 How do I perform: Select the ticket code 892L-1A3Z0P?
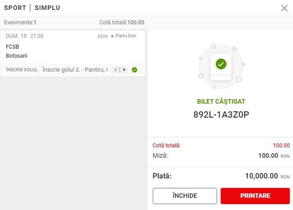(x=221, y=114)
